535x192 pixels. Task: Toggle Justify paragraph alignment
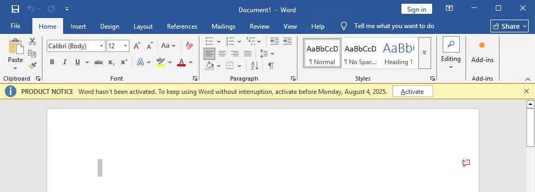click(248, 54)
